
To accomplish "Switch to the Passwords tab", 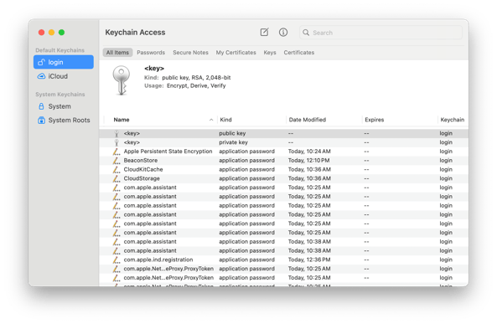I will (151, 53).
